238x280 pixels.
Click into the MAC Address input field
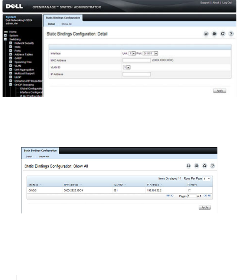[x=137, y=60]
